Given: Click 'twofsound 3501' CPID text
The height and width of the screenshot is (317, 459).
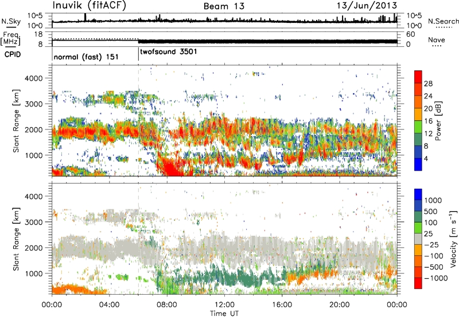Looking at the screenshot, I should (169, 51).
